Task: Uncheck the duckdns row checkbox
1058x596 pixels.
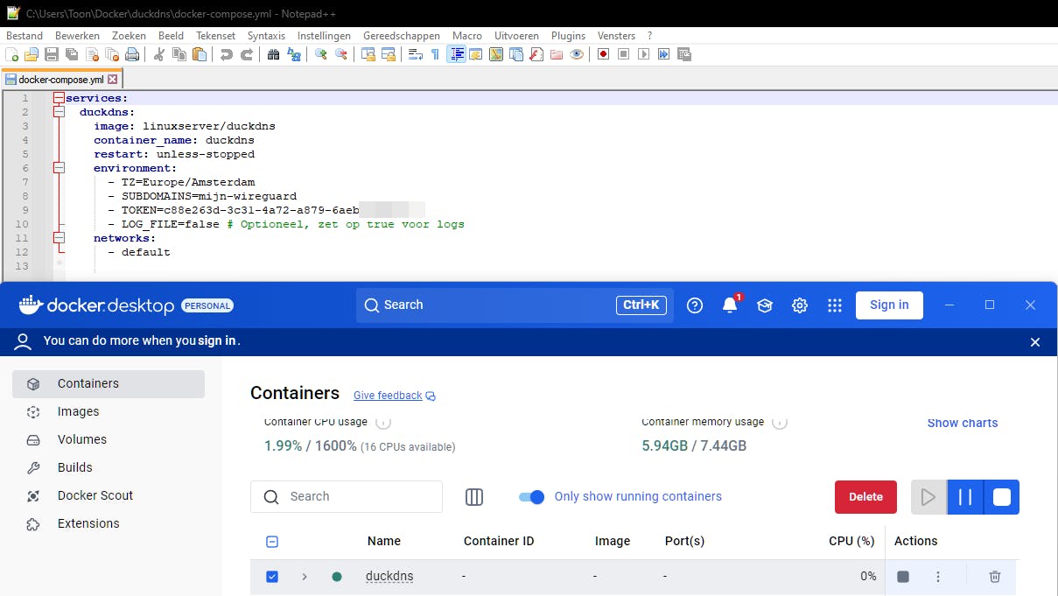Action: click(272, 577)
